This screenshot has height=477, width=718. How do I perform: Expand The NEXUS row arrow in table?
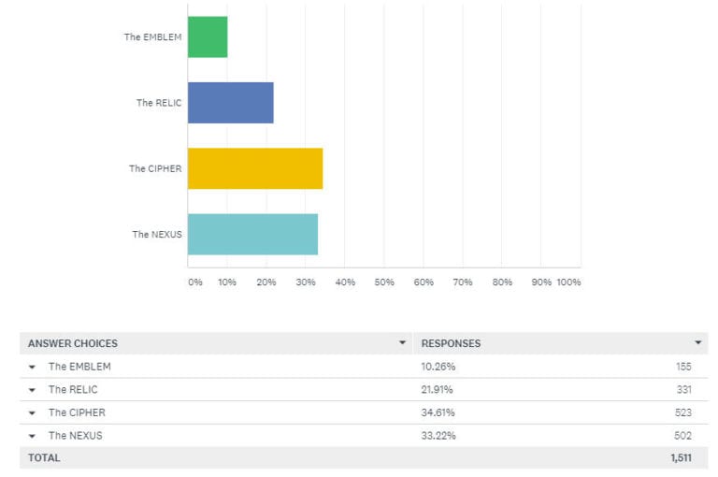pos(33,436)
